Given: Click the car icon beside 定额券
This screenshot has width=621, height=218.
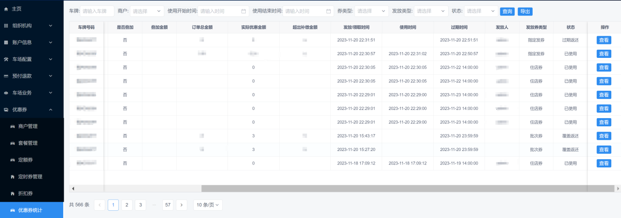Looking at the screenshot, I should (x=13, y=160).
